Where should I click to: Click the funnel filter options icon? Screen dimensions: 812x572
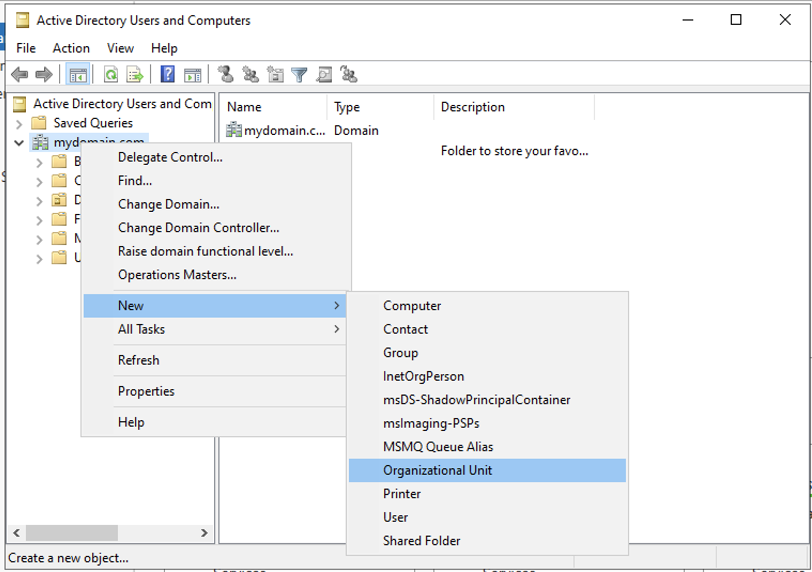pos(299,74)
